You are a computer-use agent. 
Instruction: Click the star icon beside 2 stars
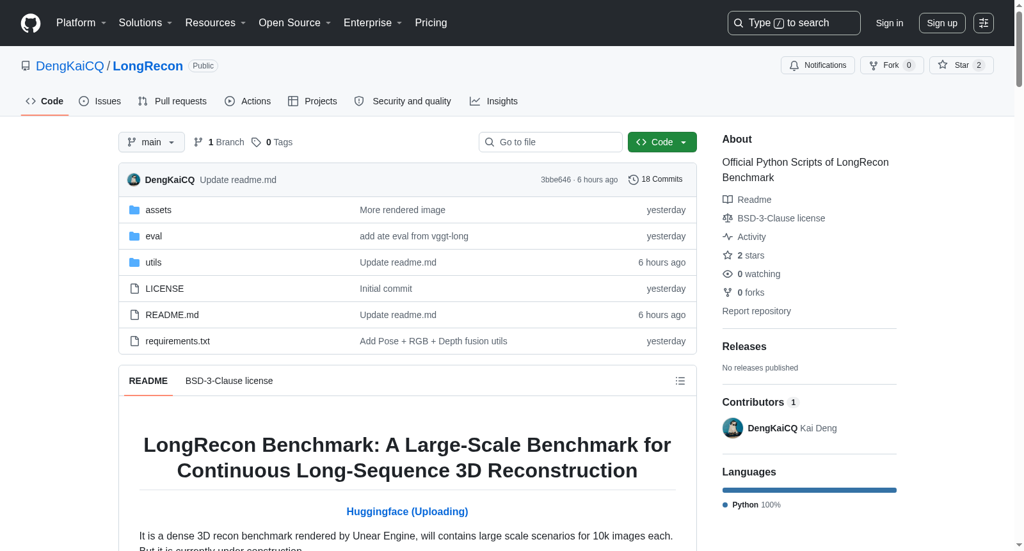(x=728, y=255)
